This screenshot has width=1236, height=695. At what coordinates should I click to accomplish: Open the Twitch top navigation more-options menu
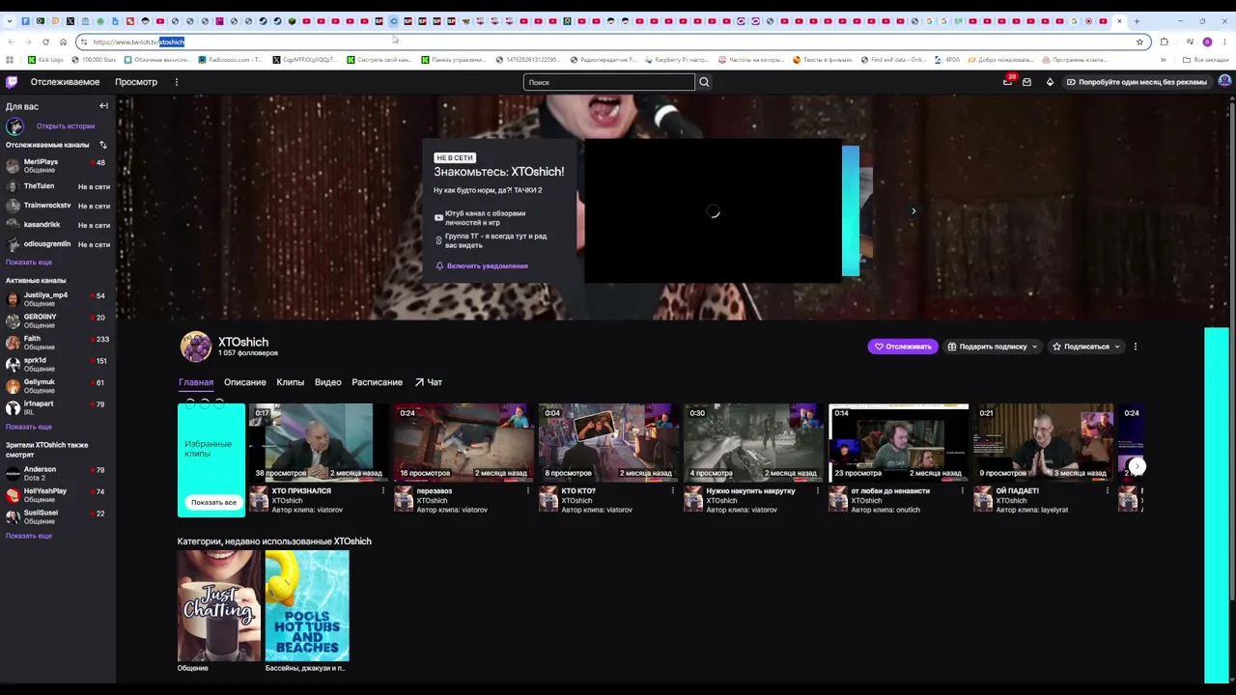pyautogui.click(x=176, y=82)
